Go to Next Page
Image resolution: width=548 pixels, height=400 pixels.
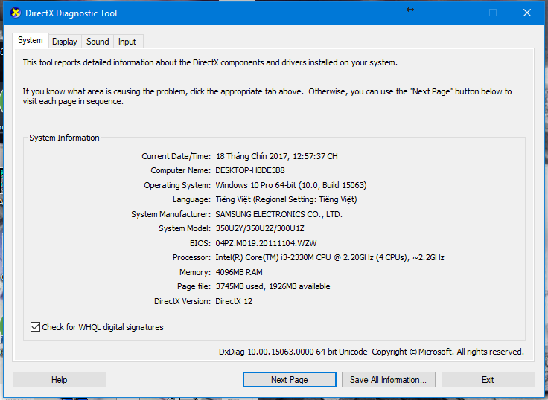290,380
